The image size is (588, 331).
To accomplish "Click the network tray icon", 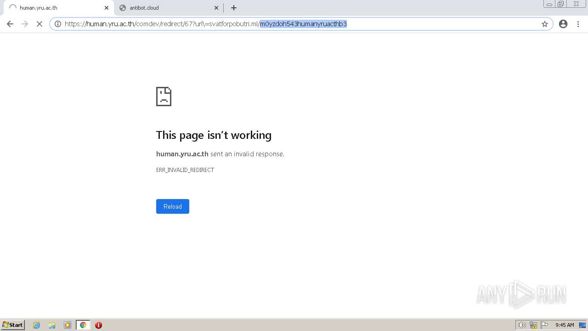I will pos(533,325).
